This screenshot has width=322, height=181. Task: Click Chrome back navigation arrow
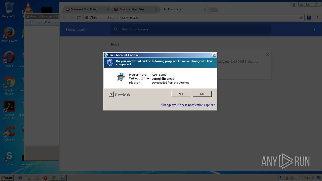coord(65,18)
